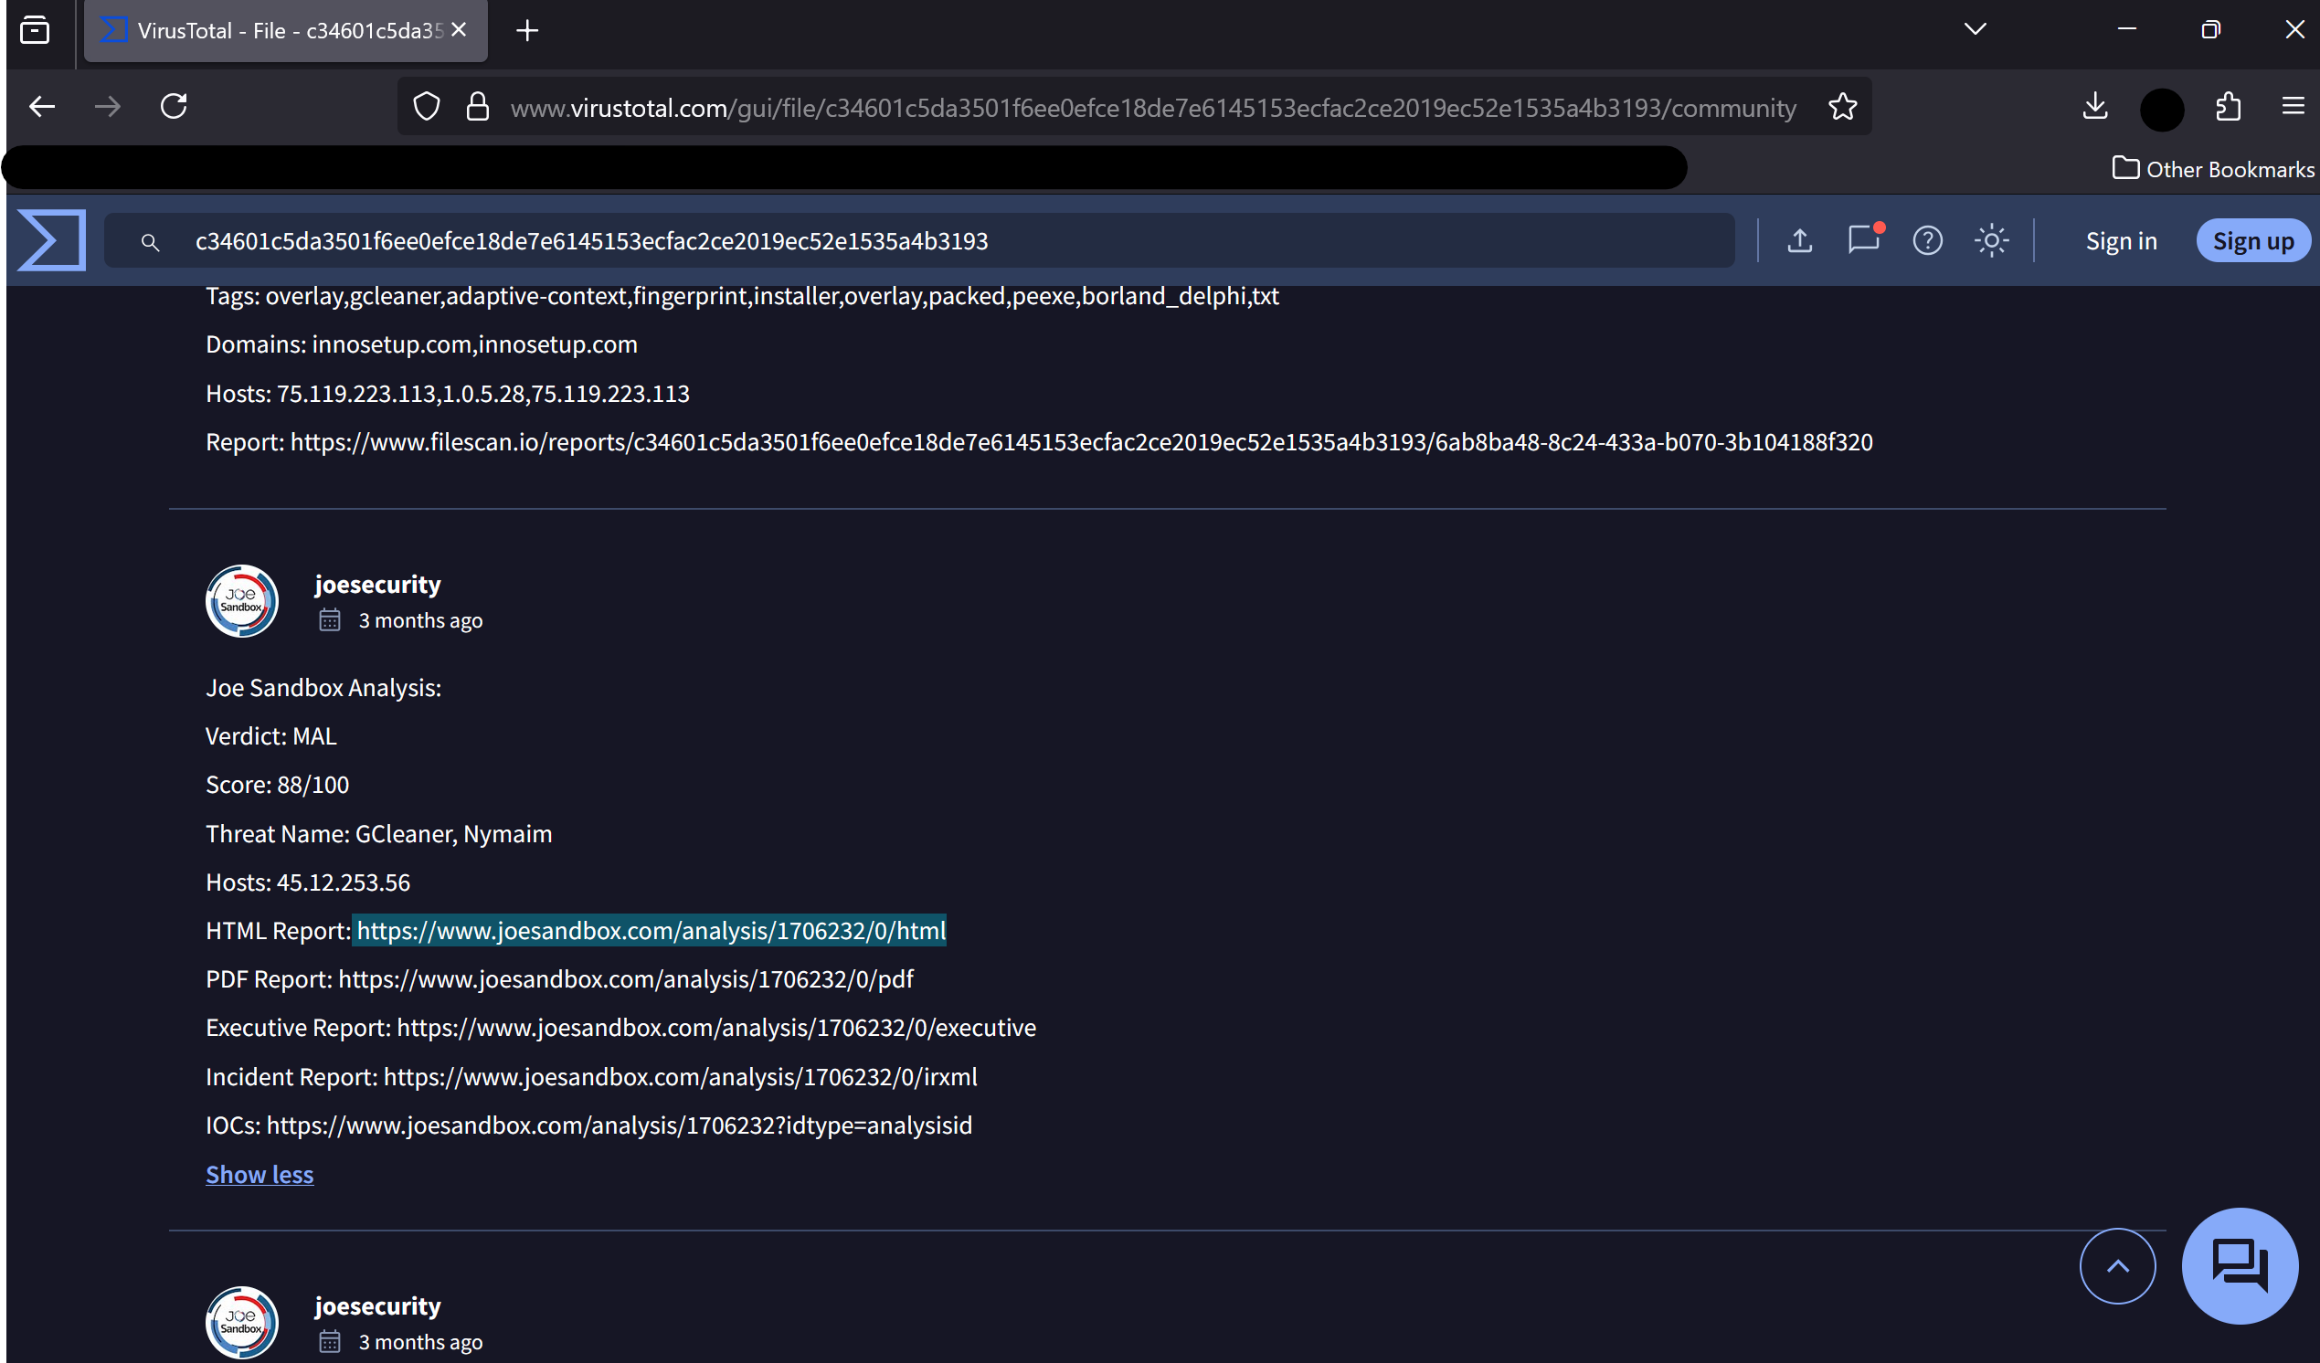Viewport: 2320px width, 1363px height.
Task: Open the VirusTotal help icon
Action: click(x=1928, y=240)
